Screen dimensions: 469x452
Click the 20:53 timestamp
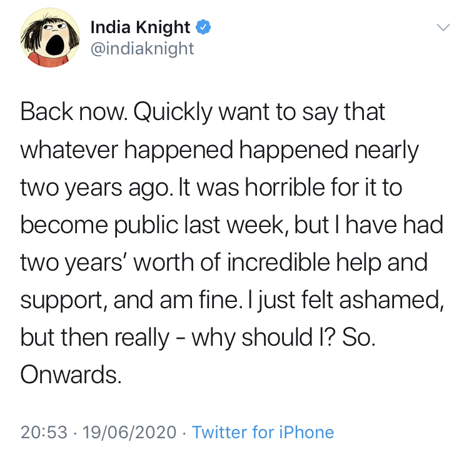tap(44, 432)
